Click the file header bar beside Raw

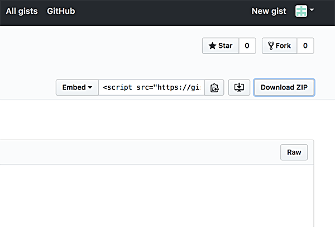(140, 152)
